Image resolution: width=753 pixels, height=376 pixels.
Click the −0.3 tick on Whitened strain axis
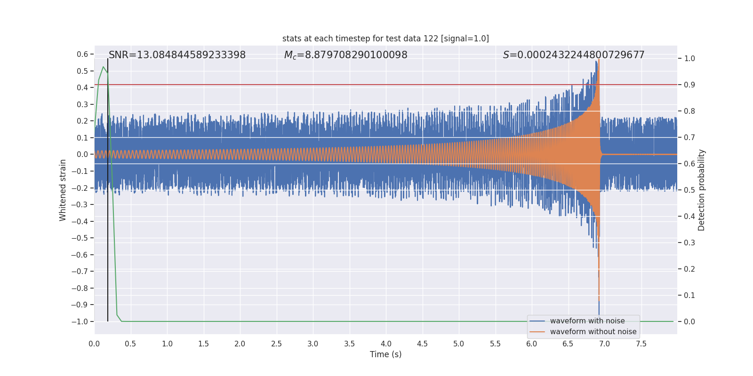click(x=80, y=204)
